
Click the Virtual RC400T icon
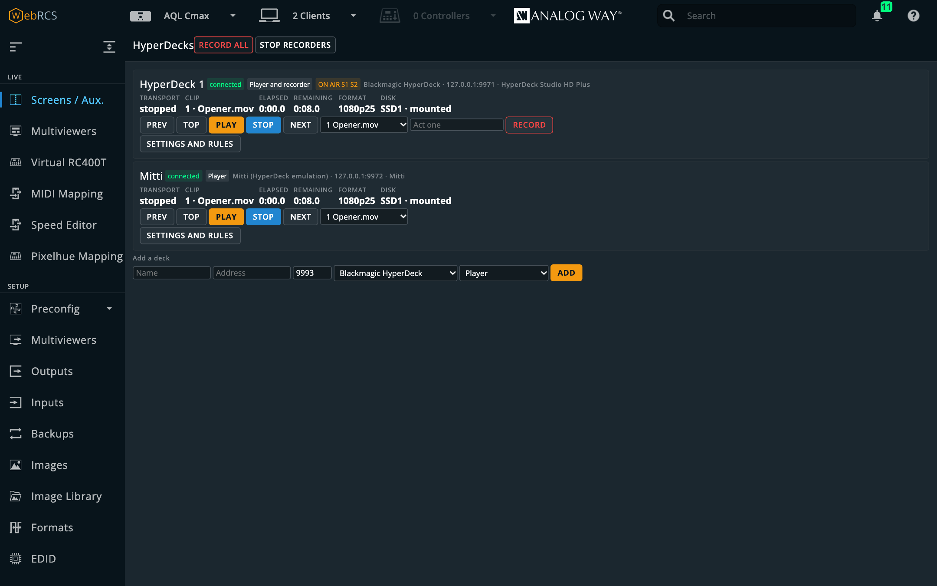coord(16,162)
